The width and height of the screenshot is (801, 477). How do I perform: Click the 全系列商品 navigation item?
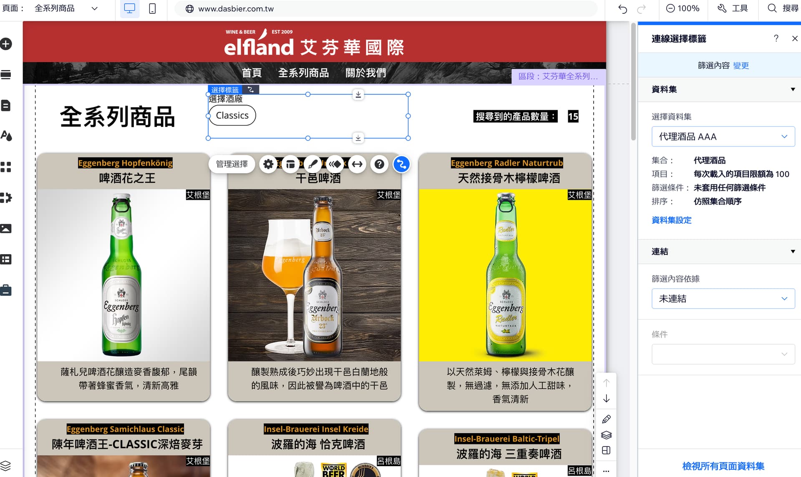tap(303, 73)
